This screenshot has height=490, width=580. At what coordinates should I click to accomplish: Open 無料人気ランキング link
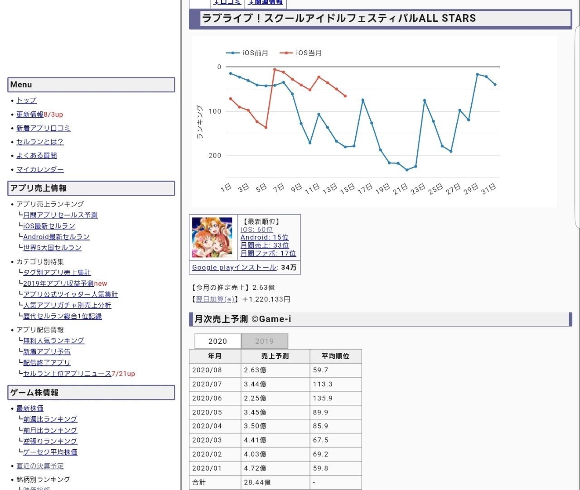(53, 341)
